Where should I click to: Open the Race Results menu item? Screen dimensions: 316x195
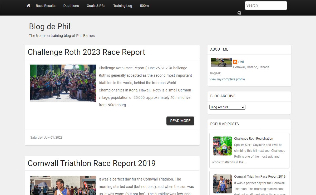coord(46,6)
